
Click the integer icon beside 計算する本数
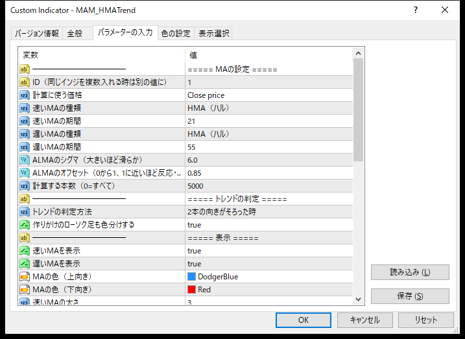pyautogui.click(x=25, y=186)
